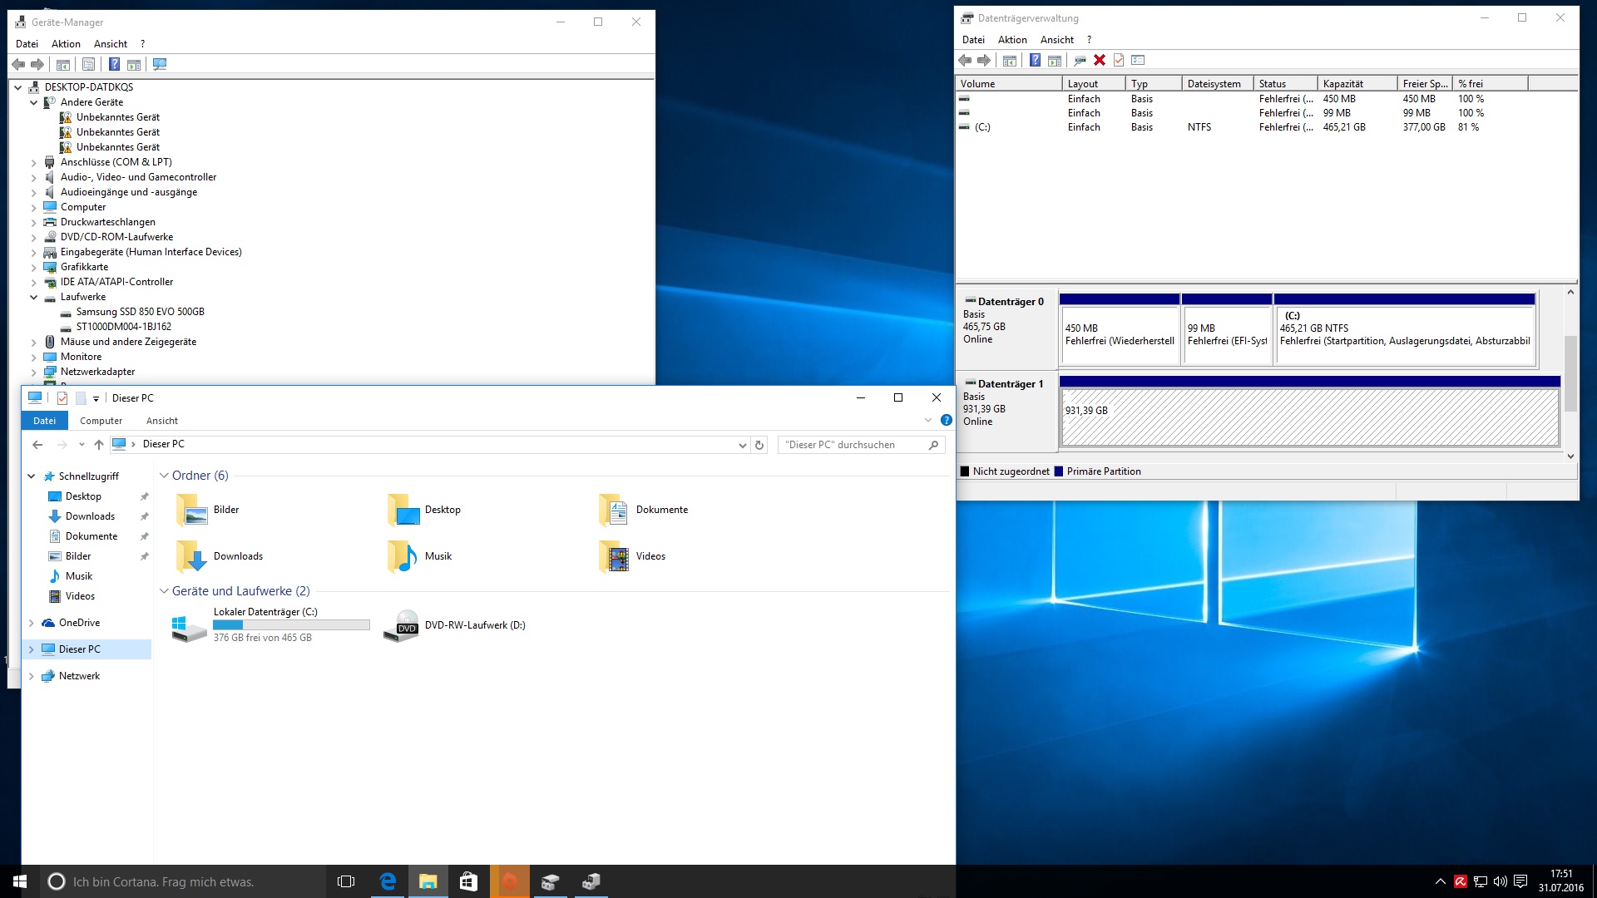Click the checkmark page icon in Datenträgerverwaltung toolbar
The height and width of the screenshot is (898, 1597).
tap(1119, 60)
